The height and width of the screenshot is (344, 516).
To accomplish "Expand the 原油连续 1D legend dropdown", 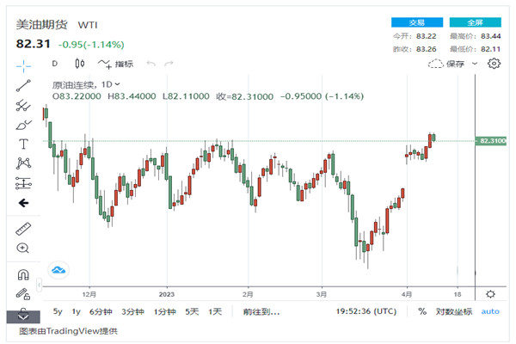I will click(118, 84).
